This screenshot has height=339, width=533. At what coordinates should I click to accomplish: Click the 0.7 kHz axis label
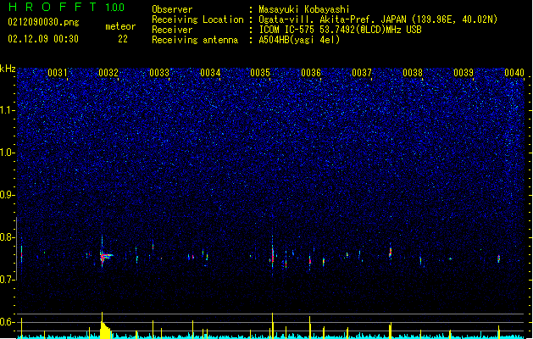point(7,280)
